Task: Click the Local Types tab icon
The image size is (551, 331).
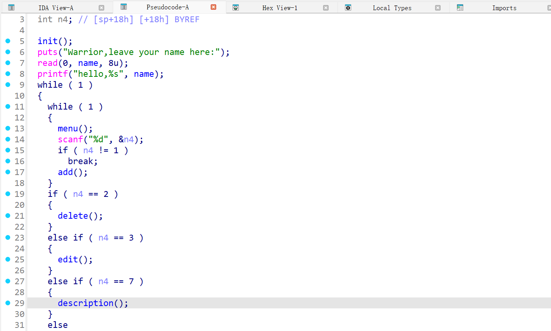Action: click(x=348, y=7)
